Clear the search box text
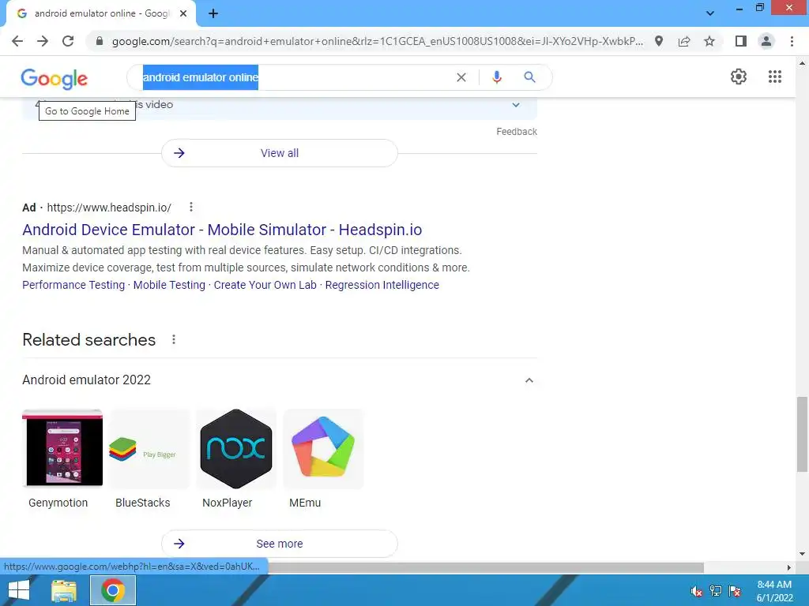 click(x=461, y=77)
